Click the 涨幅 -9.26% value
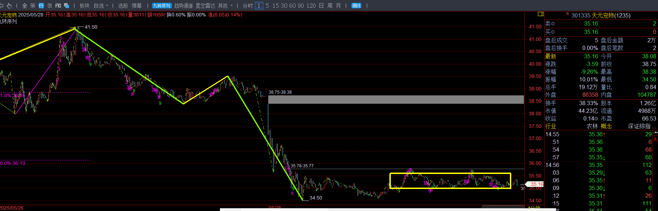658x211 pixels. click(x=589, y=72)
